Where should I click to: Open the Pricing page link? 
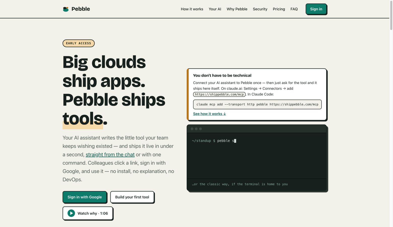coord(279,9)
